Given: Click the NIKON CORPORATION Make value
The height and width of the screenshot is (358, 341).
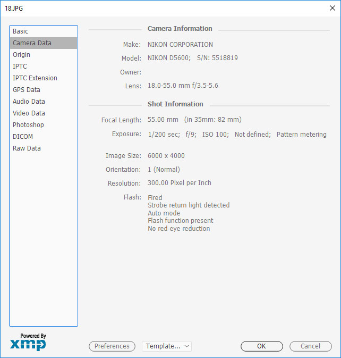Looking at the screenshot, I should (x=180, y=45).
